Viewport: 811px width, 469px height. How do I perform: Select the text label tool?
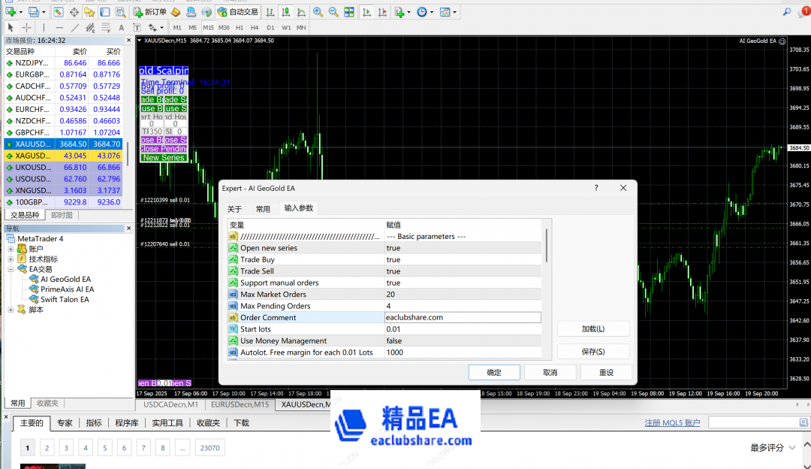click(x=121, y=28)
